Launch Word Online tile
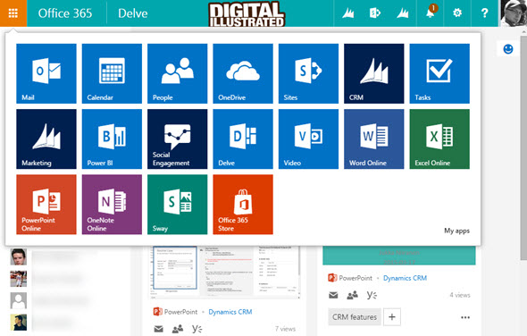Viewport: 527px width, 336px height. 374,139
